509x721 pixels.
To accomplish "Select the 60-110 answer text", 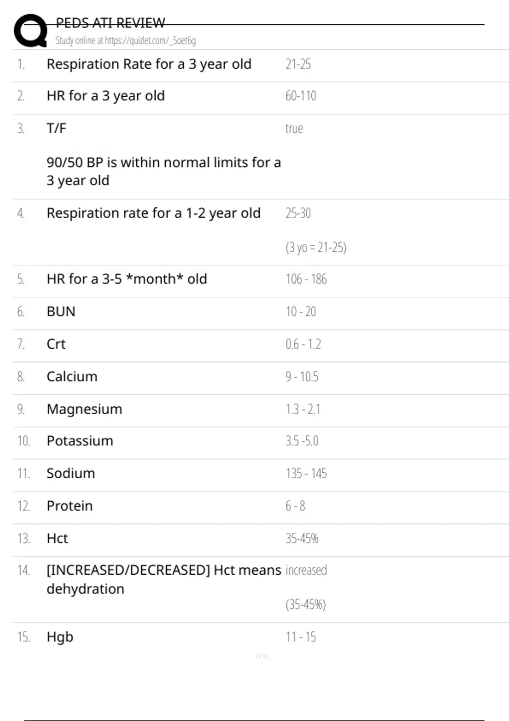I will (301, 96).
